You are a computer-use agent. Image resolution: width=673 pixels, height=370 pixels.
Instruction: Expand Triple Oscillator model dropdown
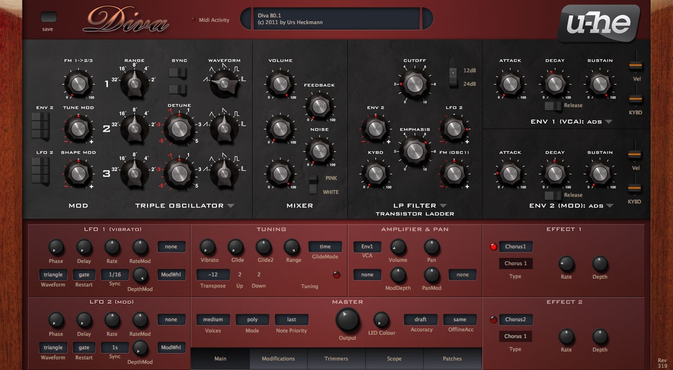pyautogui.click(x=231, y=206)
